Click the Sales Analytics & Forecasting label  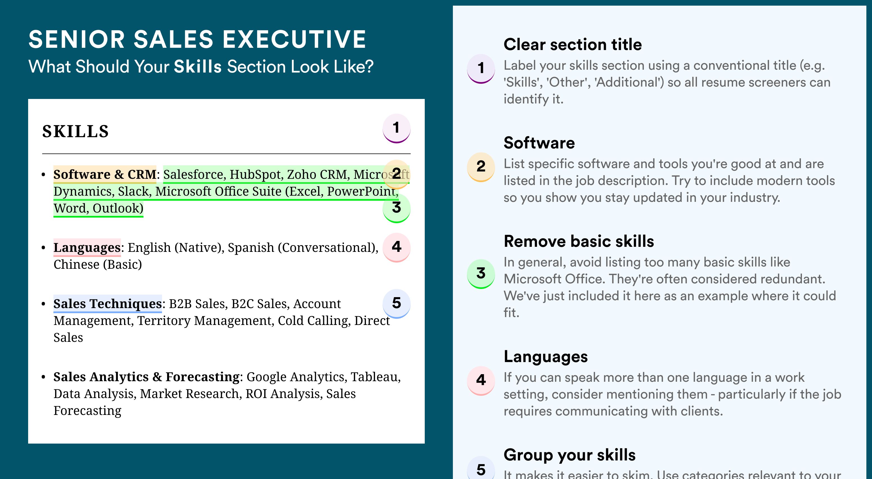tap(147, 377)
